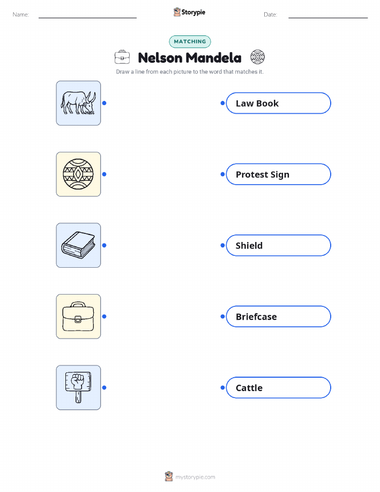Click the protest sign fist picture

pos(78,387)
